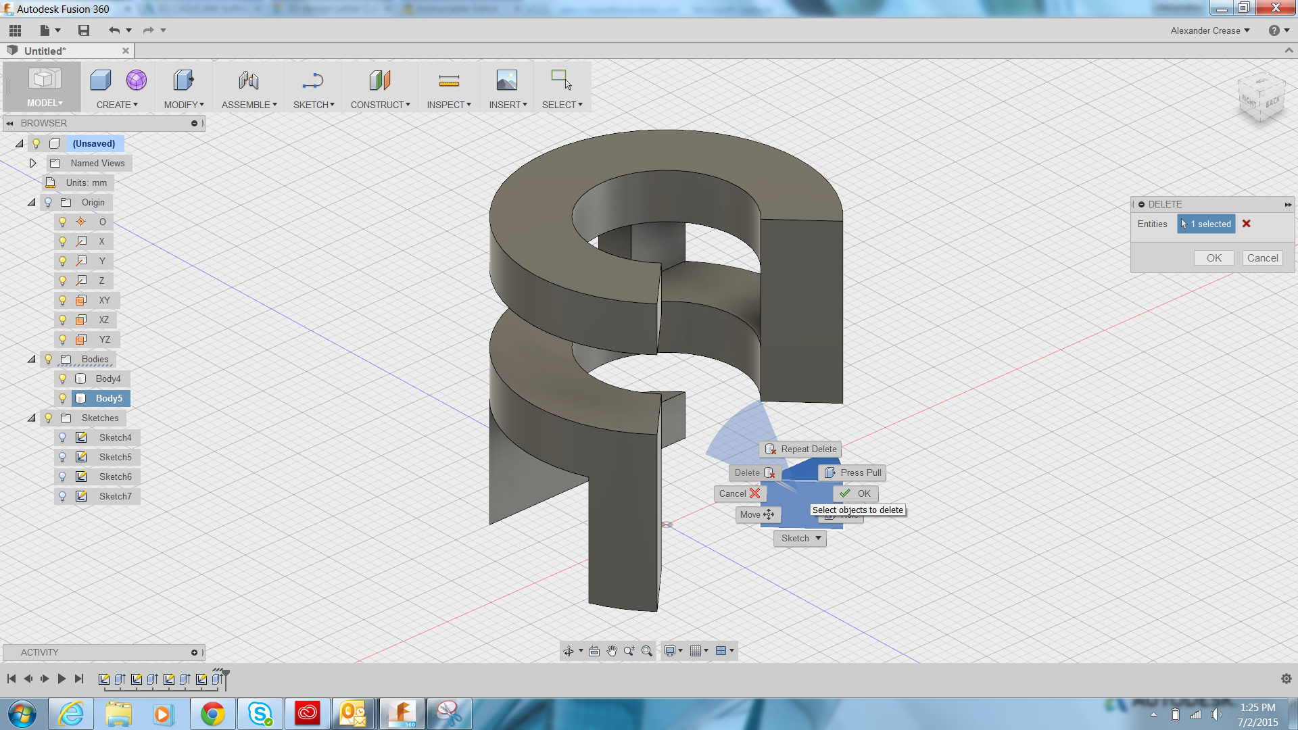Open the INSPECT menu

click(449, 105)
